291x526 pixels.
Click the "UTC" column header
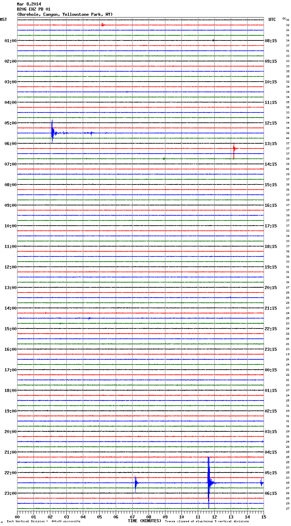272,20
